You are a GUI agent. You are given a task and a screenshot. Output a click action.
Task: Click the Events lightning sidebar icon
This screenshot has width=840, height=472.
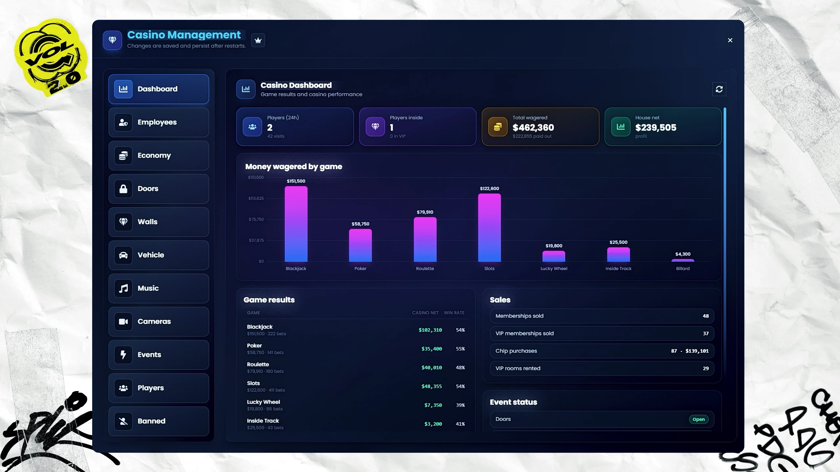123,355
